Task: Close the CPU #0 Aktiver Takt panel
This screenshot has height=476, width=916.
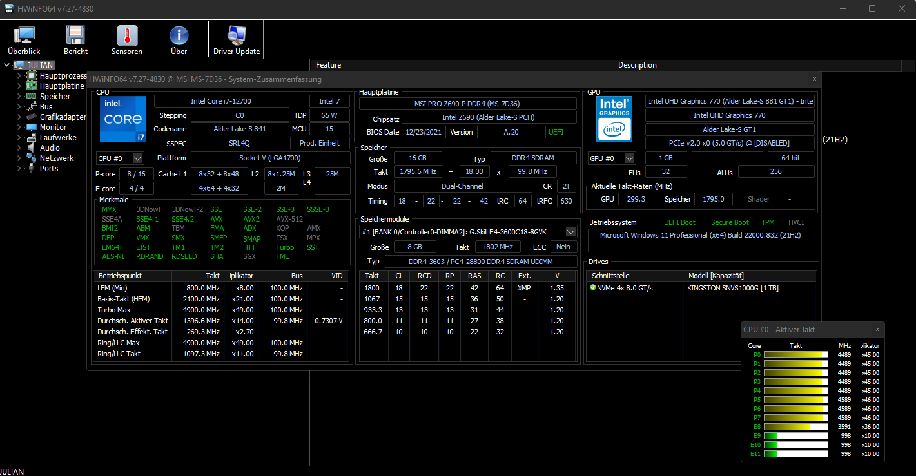Action: pos(877,329)
